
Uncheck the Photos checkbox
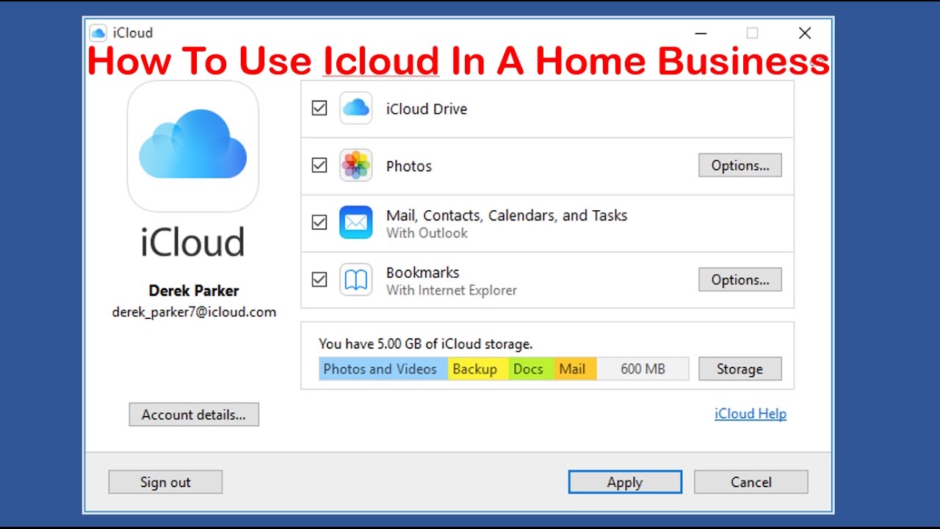point(319,165)
